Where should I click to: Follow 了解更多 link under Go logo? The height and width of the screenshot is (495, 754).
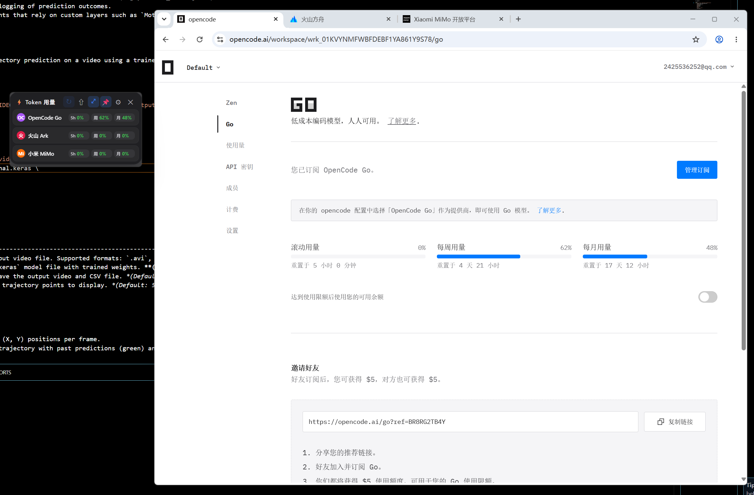coord(402,121)
